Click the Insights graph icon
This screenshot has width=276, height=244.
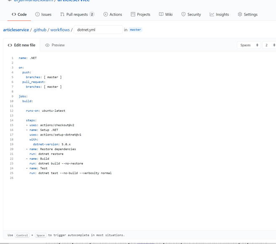212,14
